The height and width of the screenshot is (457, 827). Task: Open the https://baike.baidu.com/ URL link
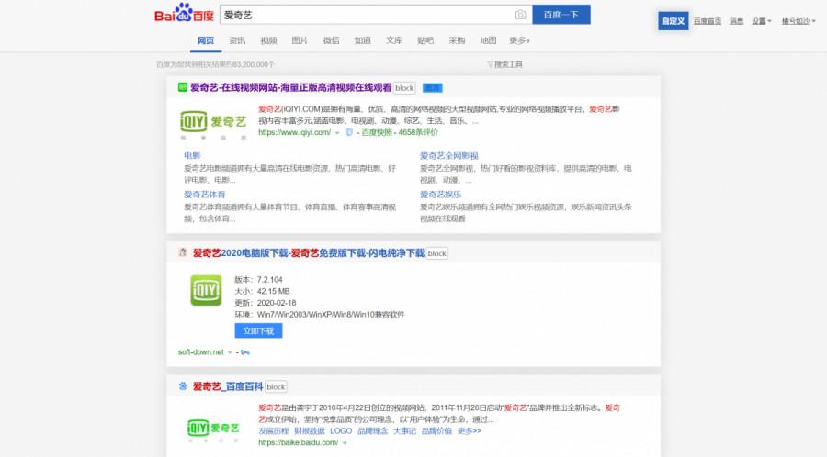[298, 443]
